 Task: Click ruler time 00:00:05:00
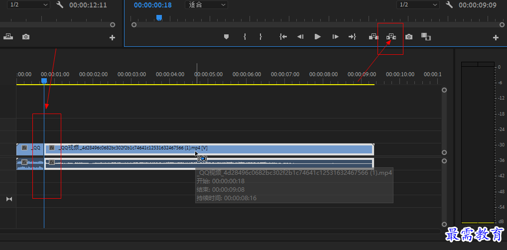tap(208, 74)
